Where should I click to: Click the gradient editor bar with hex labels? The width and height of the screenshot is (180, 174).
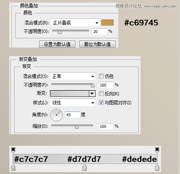(x=85, y=159)
